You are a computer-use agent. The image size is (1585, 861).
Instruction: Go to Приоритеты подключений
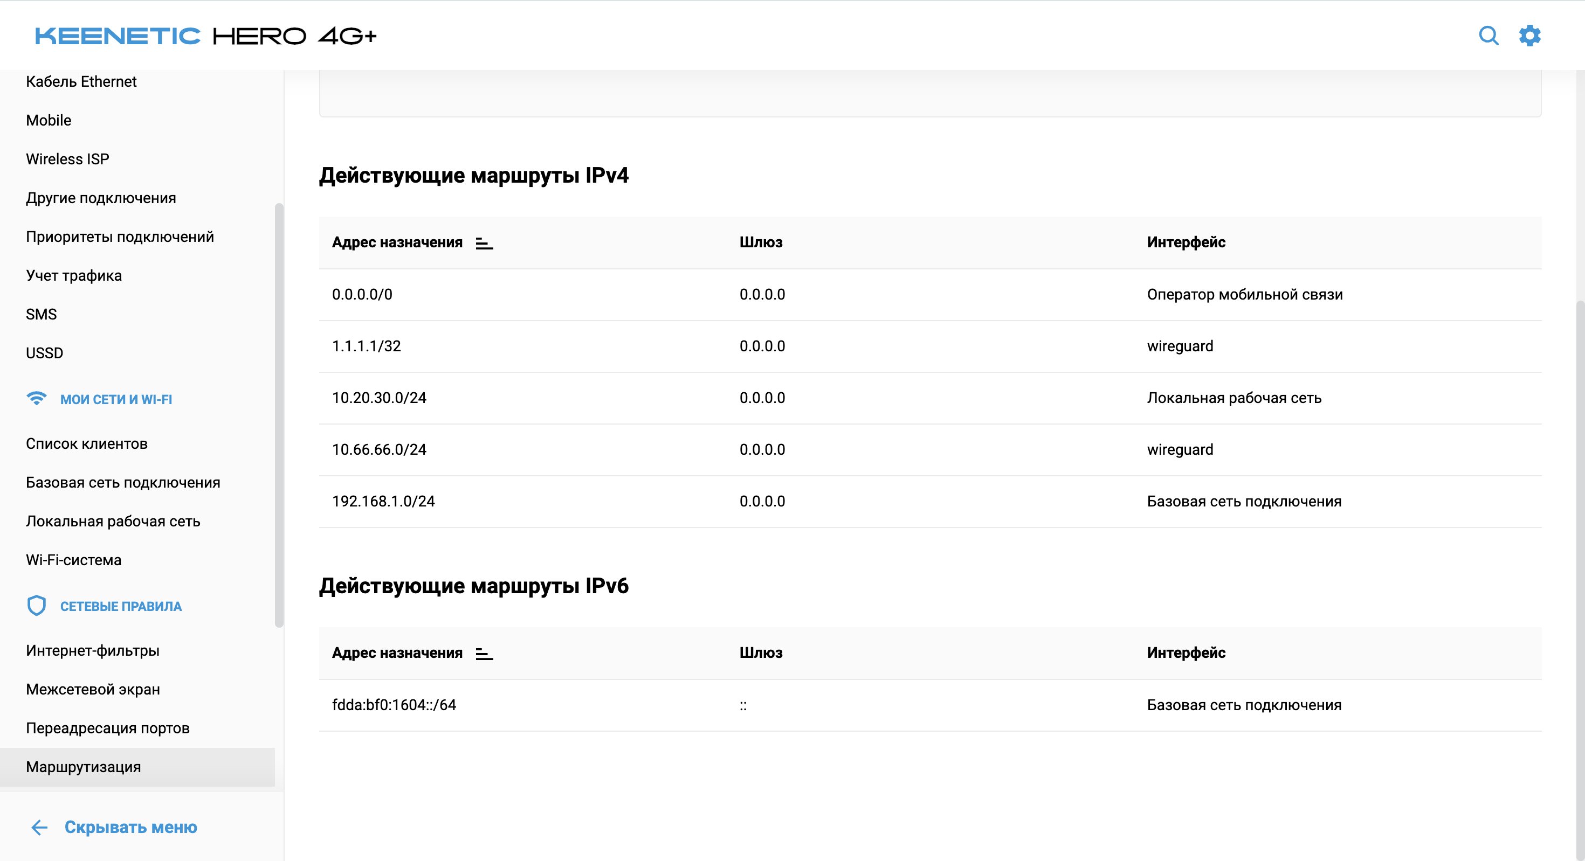(x=120, y=237)
